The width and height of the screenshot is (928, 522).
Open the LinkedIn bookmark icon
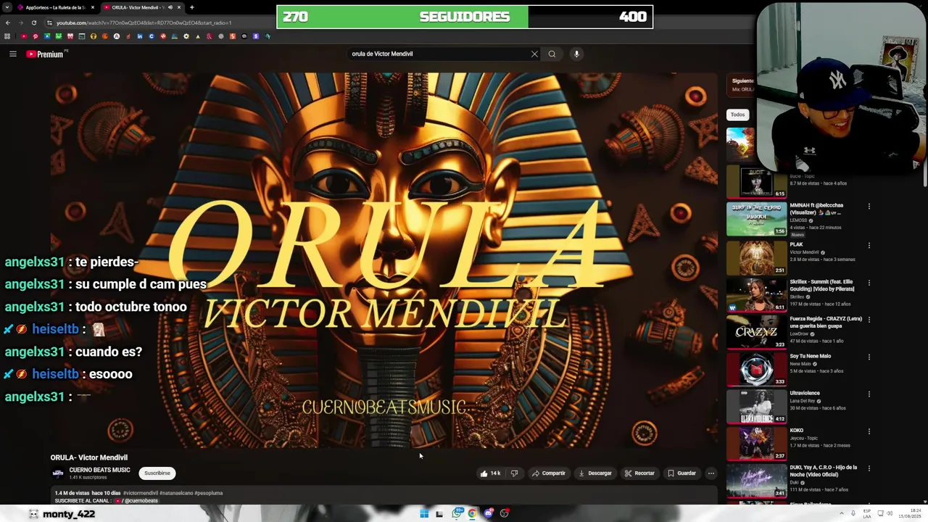(140, 36)
